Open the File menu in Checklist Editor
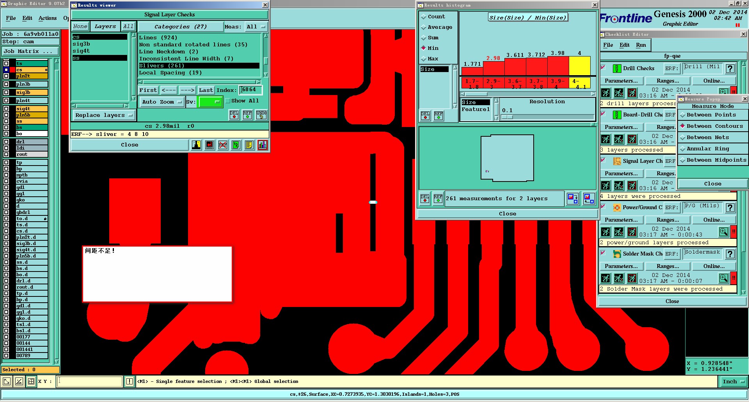Viewport: 749px width, 402px height. click(x=608, y=45)
